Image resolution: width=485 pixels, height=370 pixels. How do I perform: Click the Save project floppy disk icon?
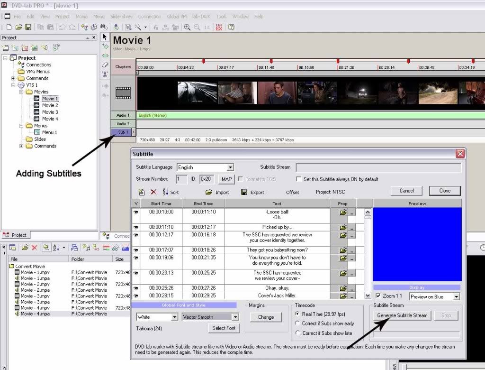tap(28, 27)
